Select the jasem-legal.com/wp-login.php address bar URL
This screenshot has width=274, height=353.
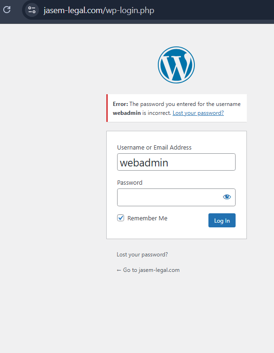click(99, 10)
